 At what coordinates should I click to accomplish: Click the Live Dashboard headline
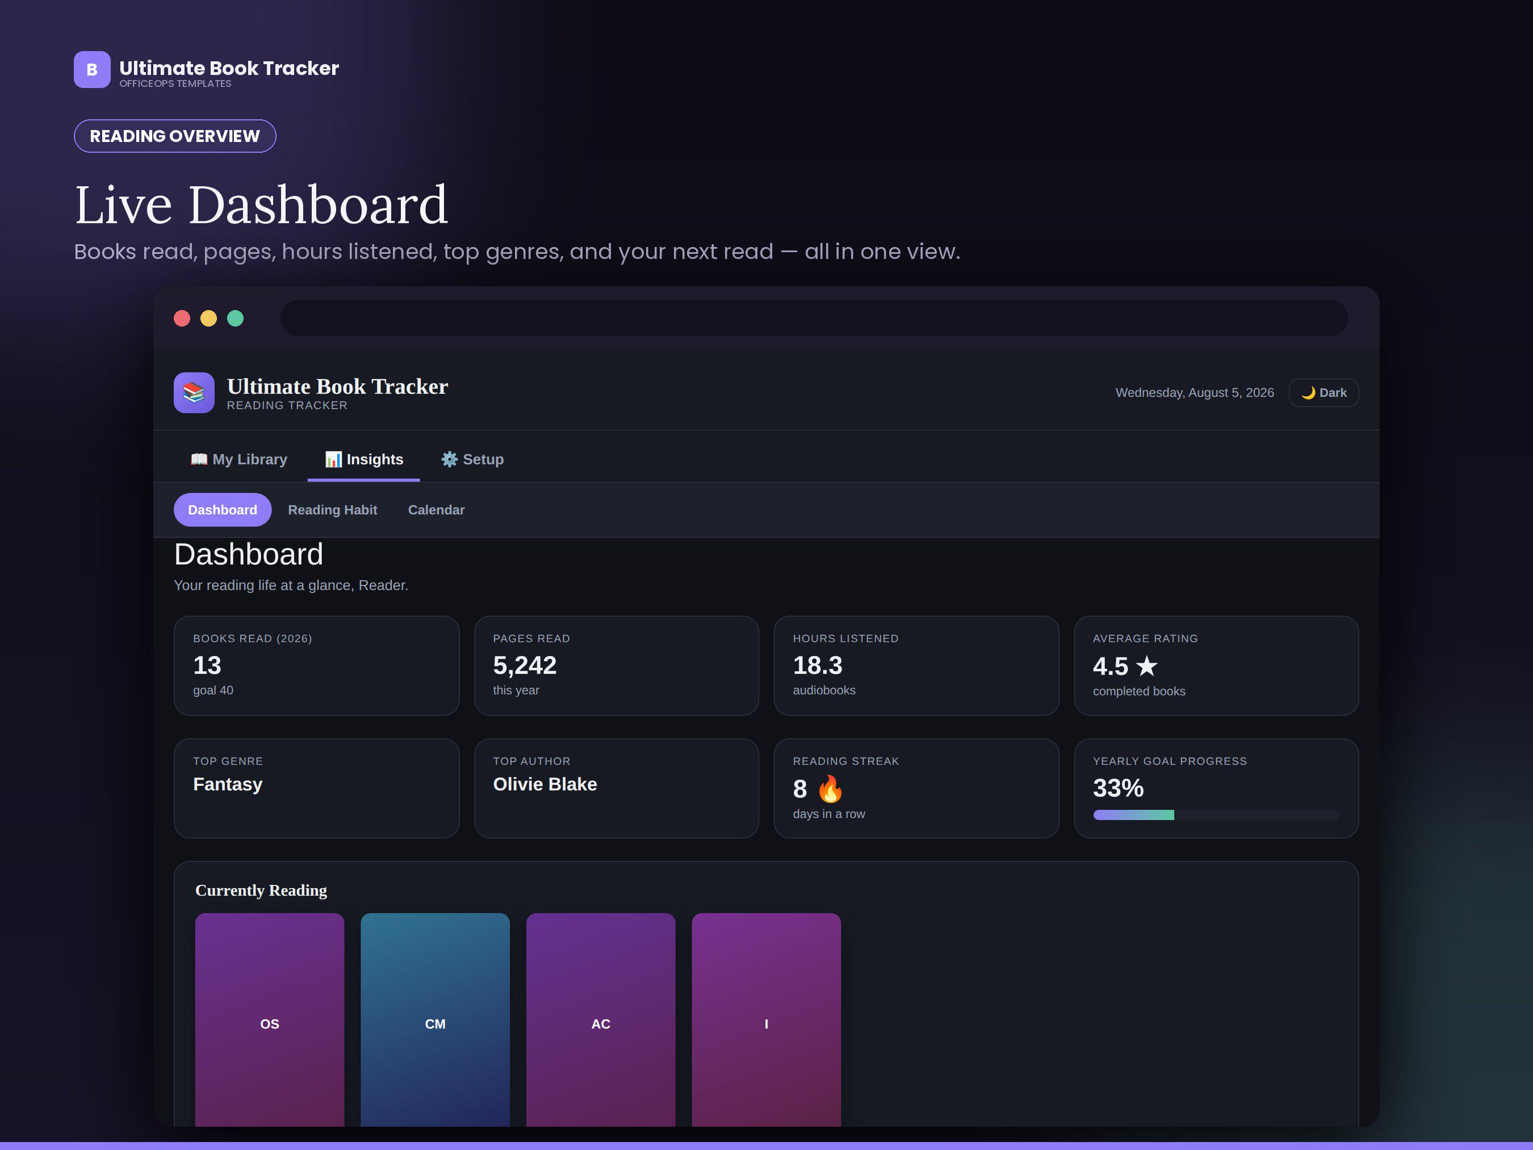coord(261,205)
